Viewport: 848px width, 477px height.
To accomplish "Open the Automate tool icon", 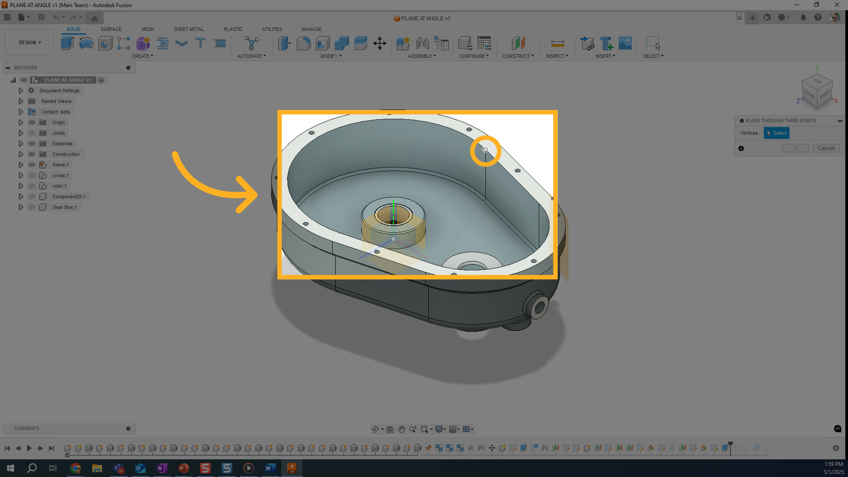I will click(x=252, y=43).
